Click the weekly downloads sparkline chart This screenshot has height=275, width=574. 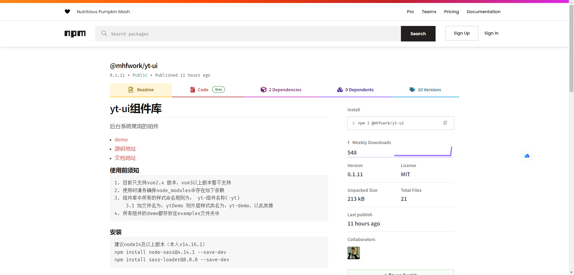[423, 151]
